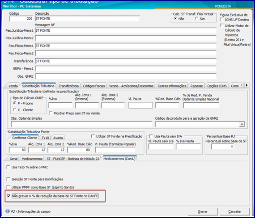Switch to Repasse tab
Screen dimensions: 255x218
pos(196,86)
